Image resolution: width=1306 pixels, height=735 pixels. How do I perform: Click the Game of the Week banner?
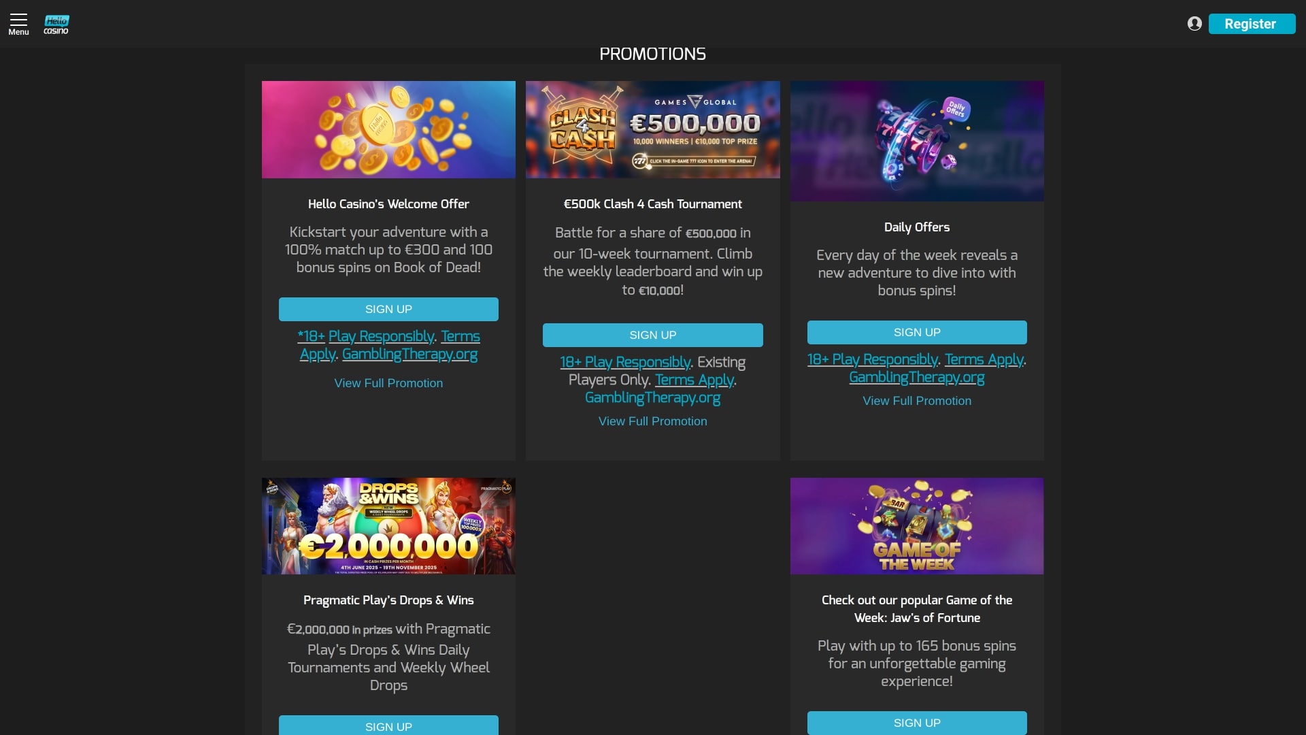916,525
